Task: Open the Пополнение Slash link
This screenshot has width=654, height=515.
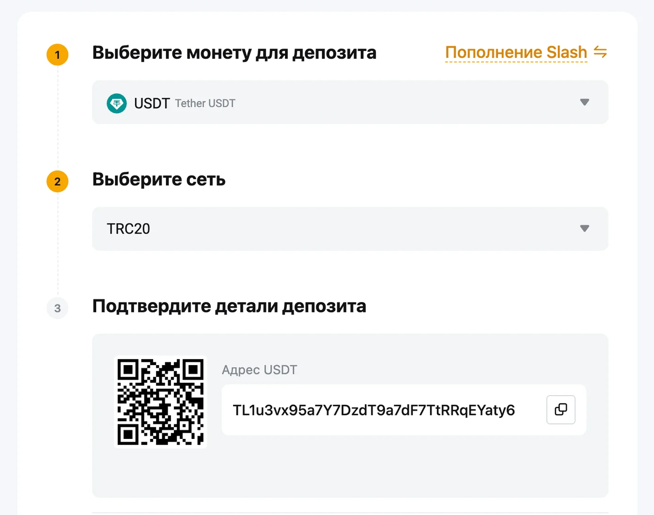Action: click(516, 52)
